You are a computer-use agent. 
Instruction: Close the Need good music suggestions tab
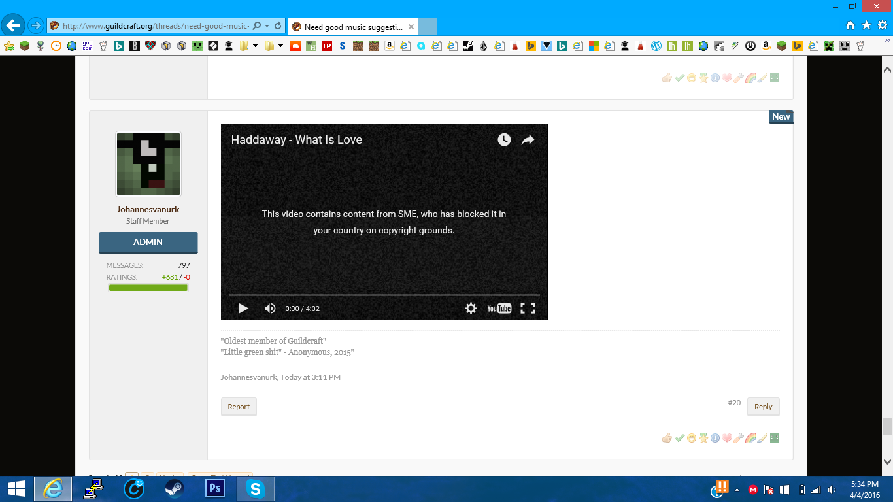pyautogui.click(x=411, y=27)
